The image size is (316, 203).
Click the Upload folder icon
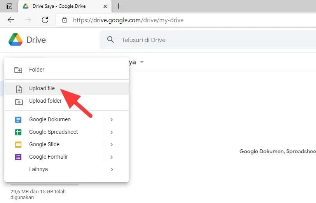[x=19, y=101]
